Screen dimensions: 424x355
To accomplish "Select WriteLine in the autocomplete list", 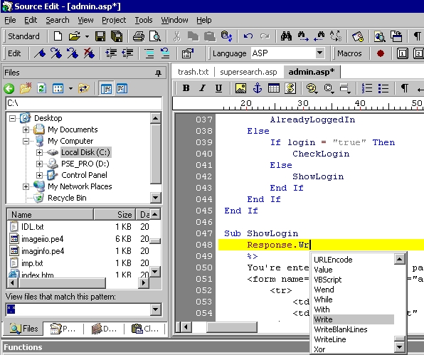I will pos(354,339).
